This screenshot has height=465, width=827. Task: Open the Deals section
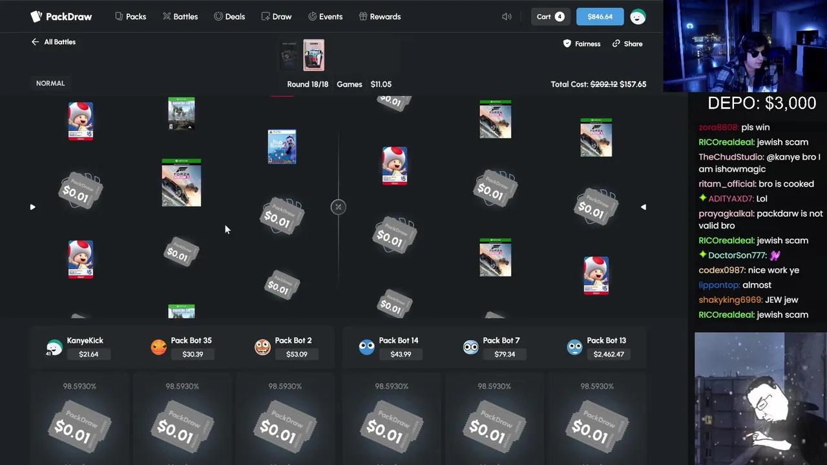pyautogui.click(x=229, y=17)
